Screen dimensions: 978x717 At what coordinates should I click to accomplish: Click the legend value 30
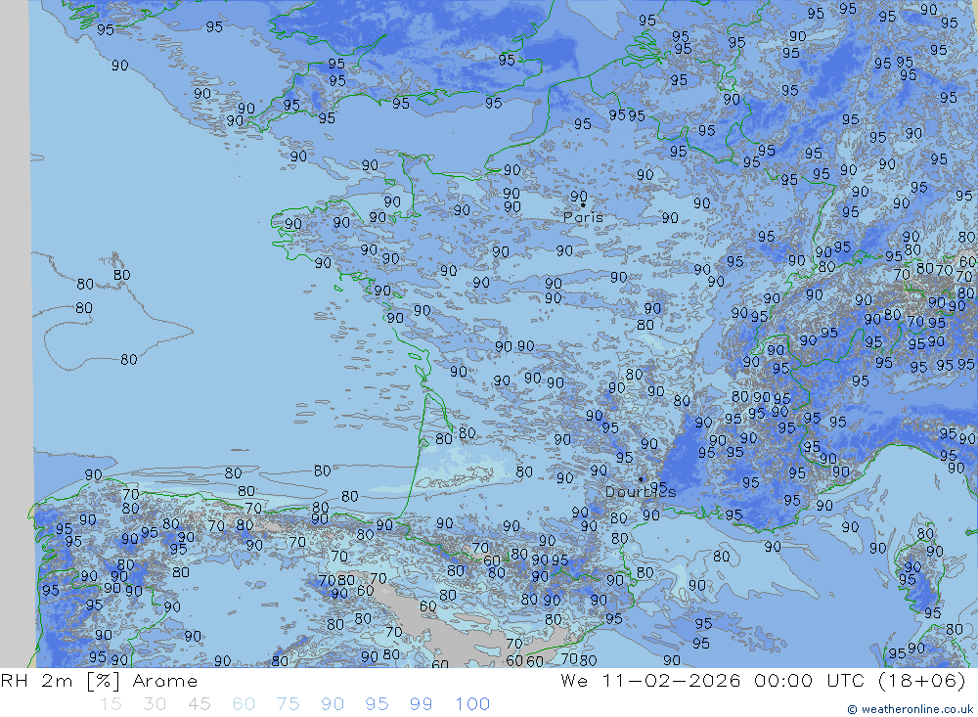click(155, 704)
